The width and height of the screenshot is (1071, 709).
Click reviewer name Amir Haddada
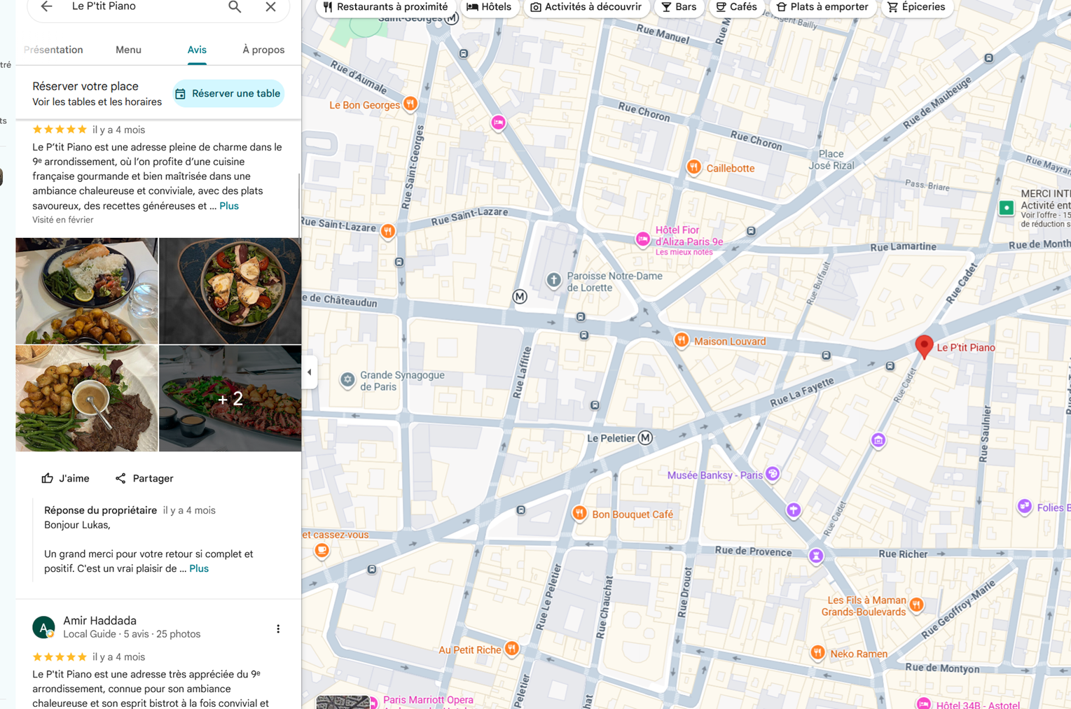click(x=99, y=621)
